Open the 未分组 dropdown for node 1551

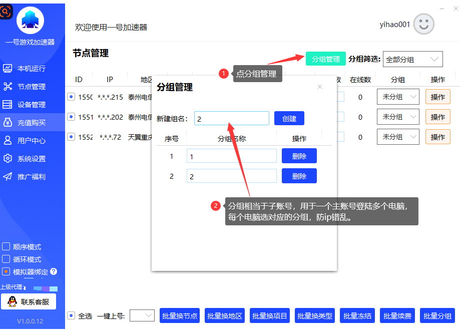click(x=398, y=117)
